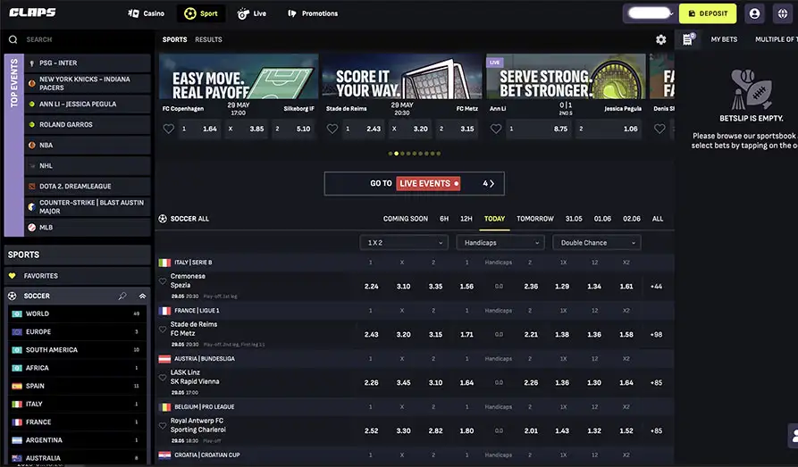The width and height of the screenshot is (798, 467).
Task: Select South America soccer region
Action: point(78,350)
